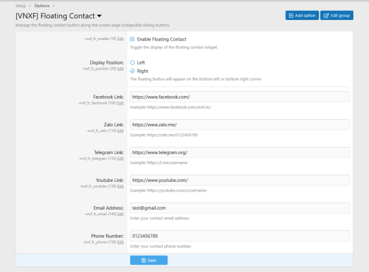Click Edit link for vnxf_fc_zalo
This screenshot has height=272, width=369.
121,131
